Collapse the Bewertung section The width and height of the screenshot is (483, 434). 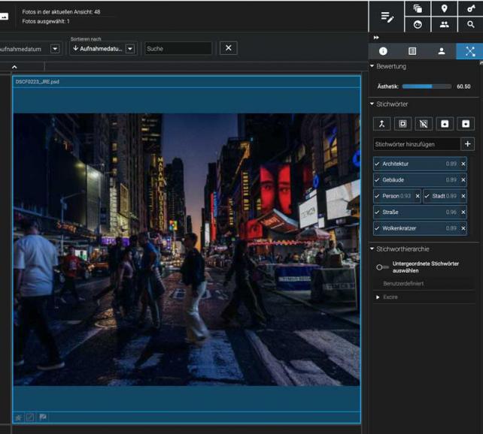372,66
